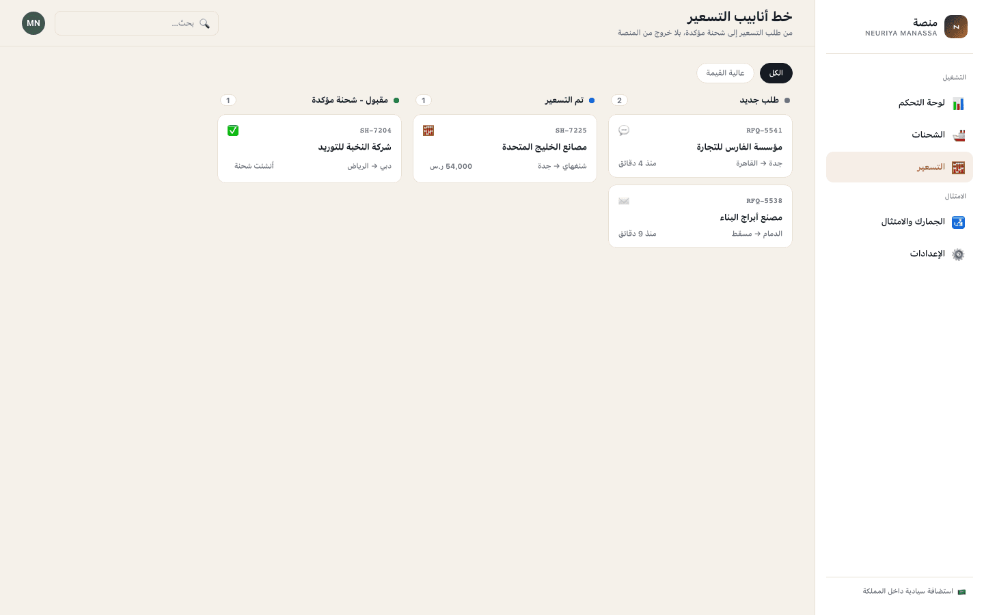Open card مصانع الخليج المتحدة

(x=505, y=149)
